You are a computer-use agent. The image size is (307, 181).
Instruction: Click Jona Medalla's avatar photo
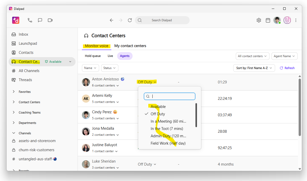86,131
